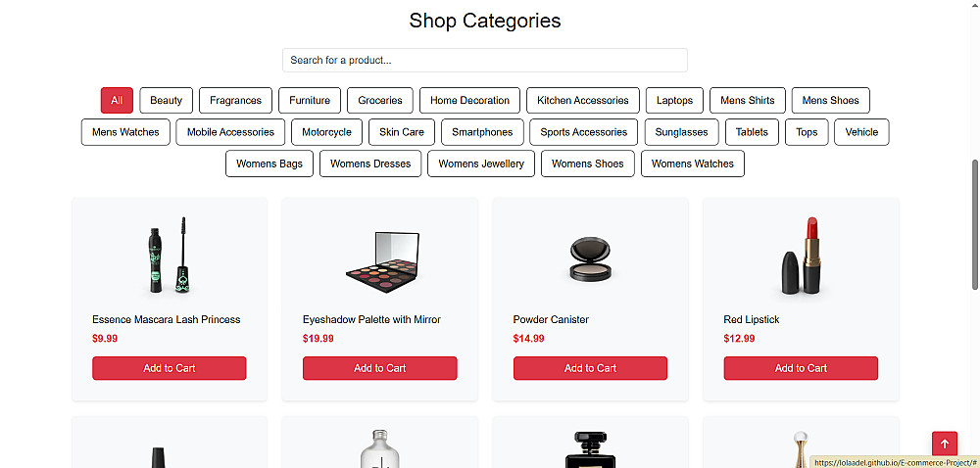
Task: Filter by Kitchen Accessories category
Action: click(x=583, y=101)
